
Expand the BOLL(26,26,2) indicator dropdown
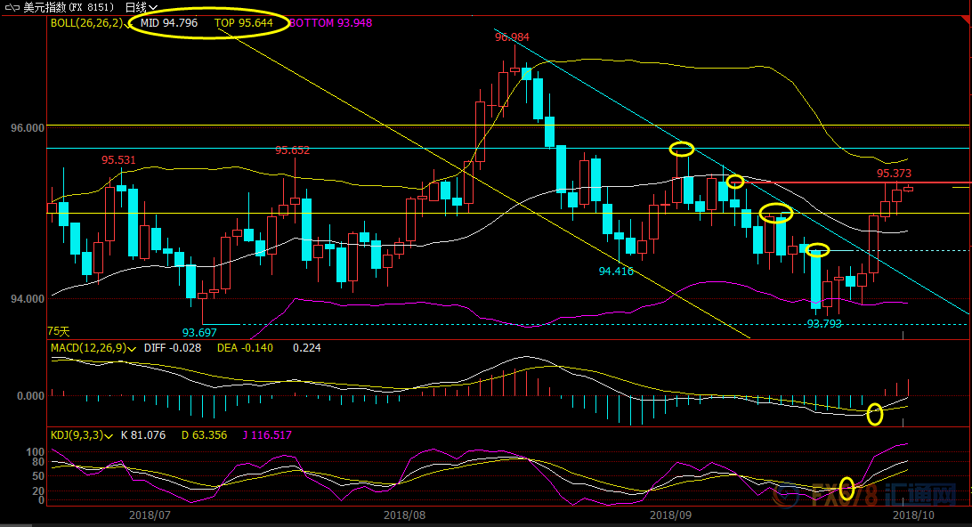pos(126,24)
